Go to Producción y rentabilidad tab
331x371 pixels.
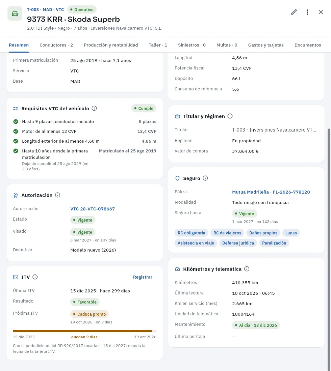pos(111,45)
